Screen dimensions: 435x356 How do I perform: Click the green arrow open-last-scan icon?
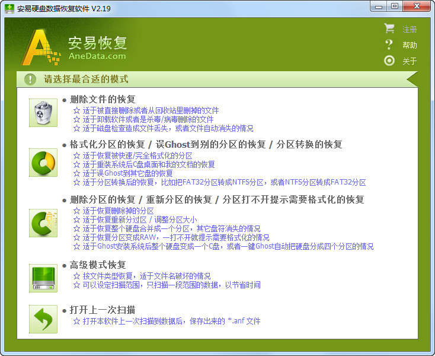(x=43, y=319)
